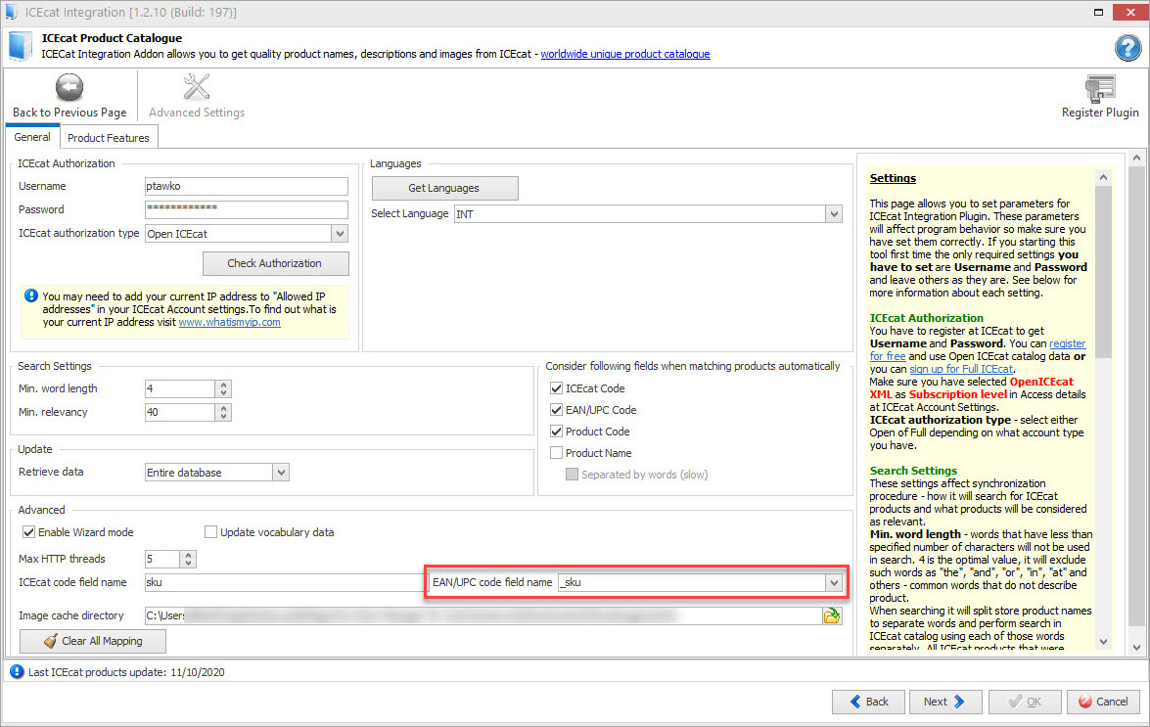Viewport: 1150px width, 727px height.
Task: Open worldwide unique product catalogue link
Action: pyautogui.click(x=625, y=54)
